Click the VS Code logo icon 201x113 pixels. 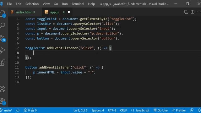[x=1, y=4]
